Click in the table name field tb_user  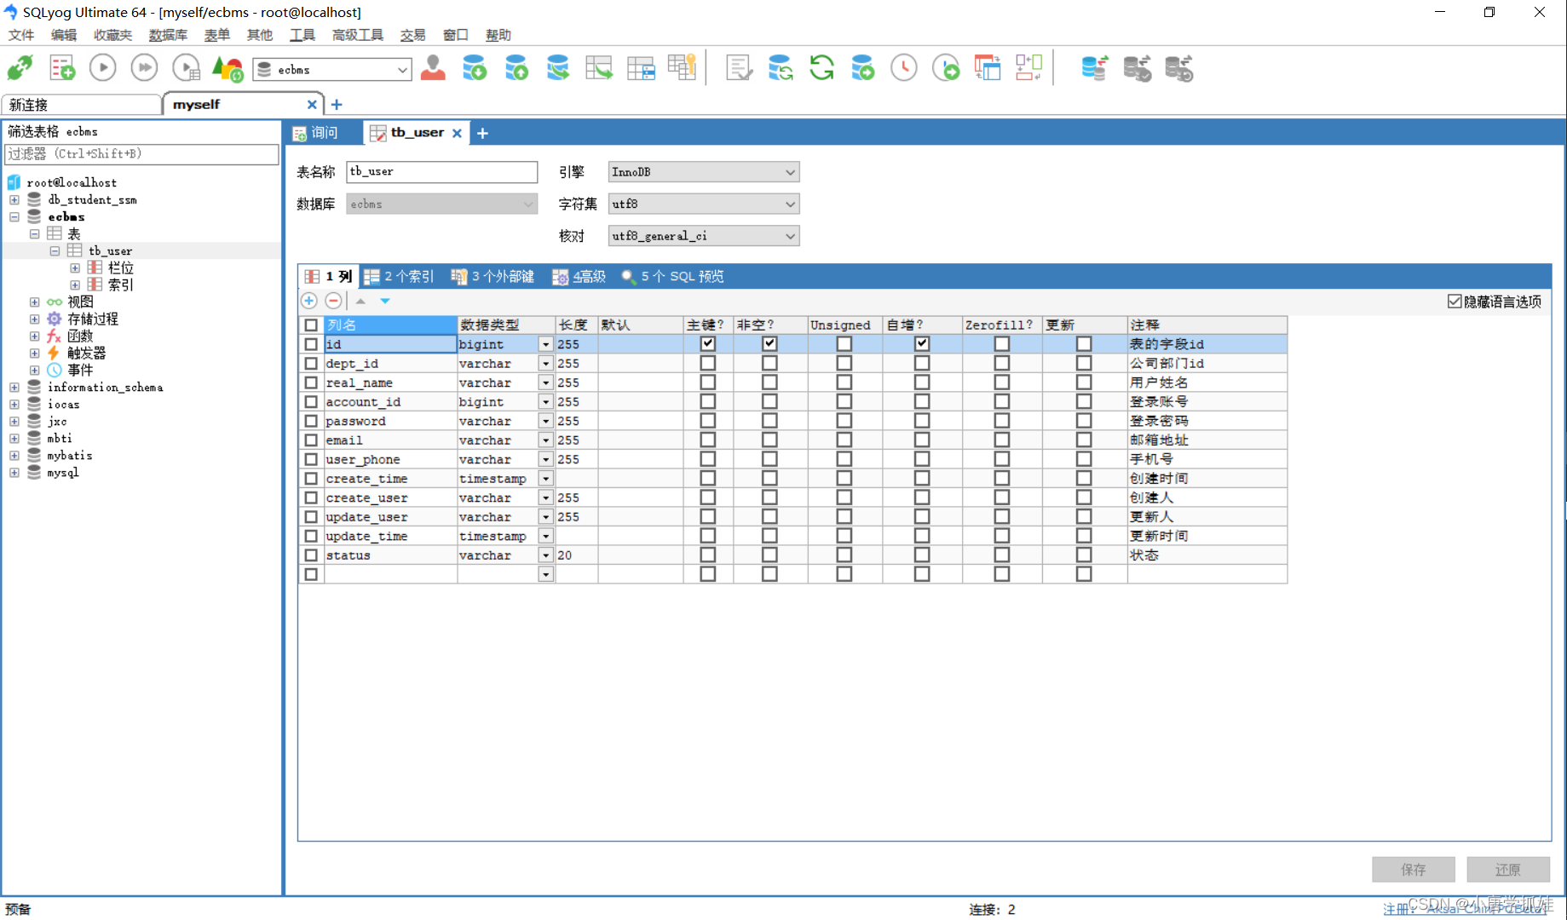pos(441,172)
